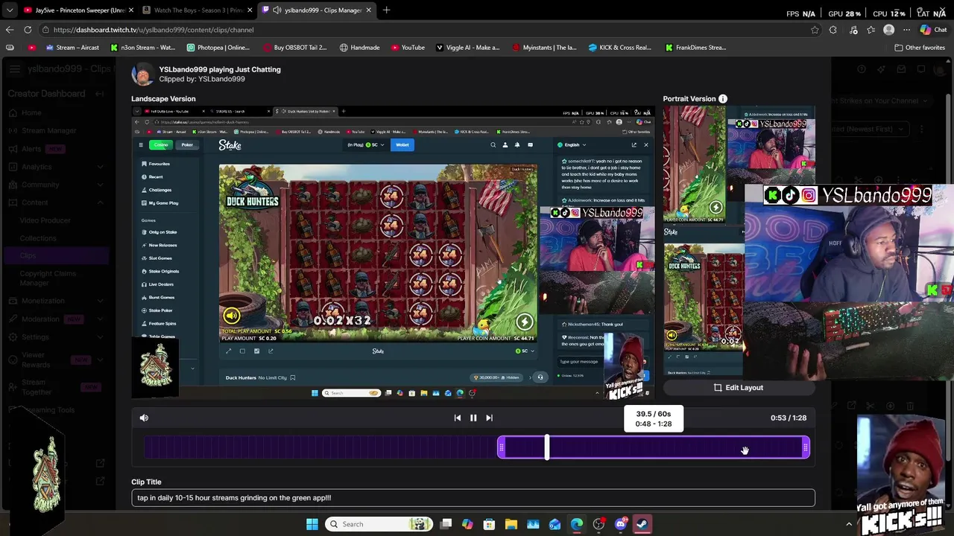The width and height of the screenshot is (954, 536).
Task: Open the YouTube text bookmark
Action: [x=408, y=48]
